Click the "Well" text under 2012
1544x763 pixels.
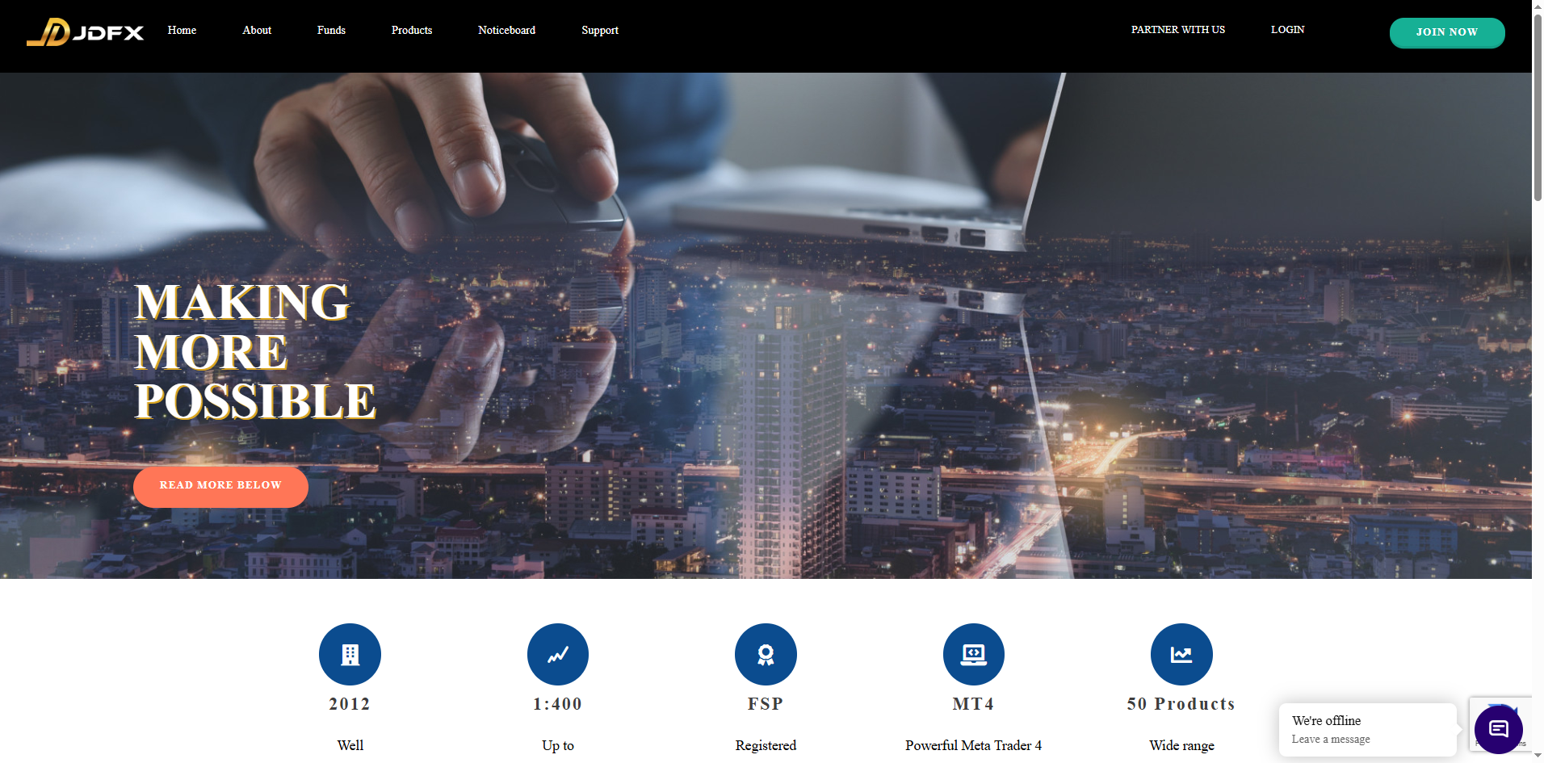click(350, 745)
